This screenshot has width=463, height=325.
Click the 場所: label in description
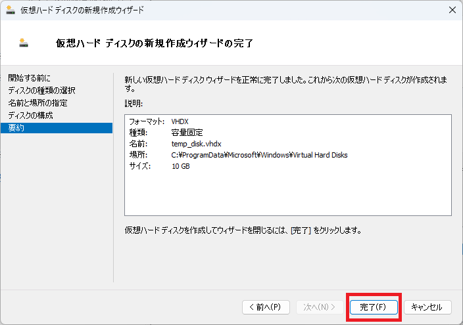(138, 155)
